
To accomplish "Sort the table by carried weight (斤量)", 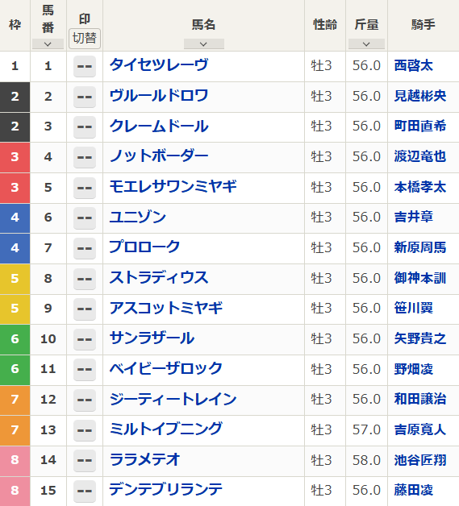I will 366,44.
